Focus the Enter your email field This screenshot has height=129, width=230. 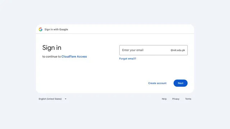pos(153,50)
